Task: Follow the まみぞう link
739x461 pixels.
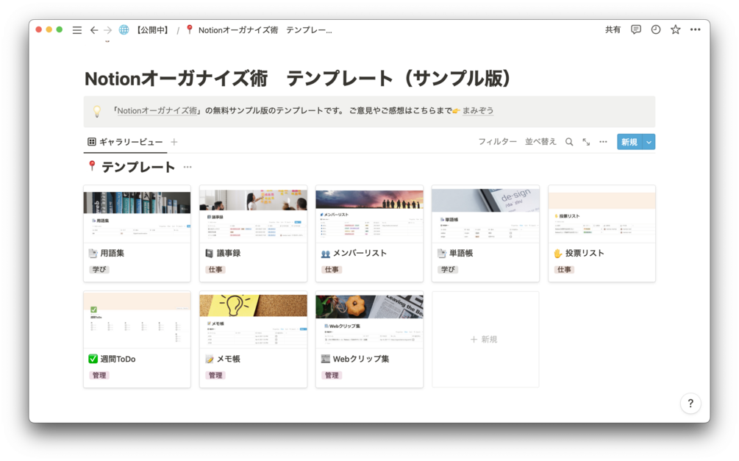Action: pos(477,111)
